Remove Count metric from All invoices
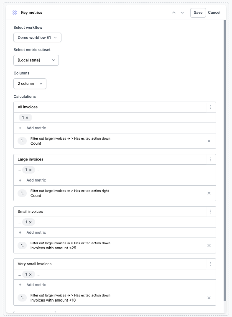The image size is (232, 317). tap(209, 141)
